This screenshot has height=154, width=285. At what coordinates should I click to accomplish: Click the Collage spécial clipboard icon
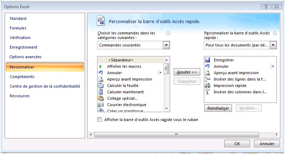pos(101,98)
